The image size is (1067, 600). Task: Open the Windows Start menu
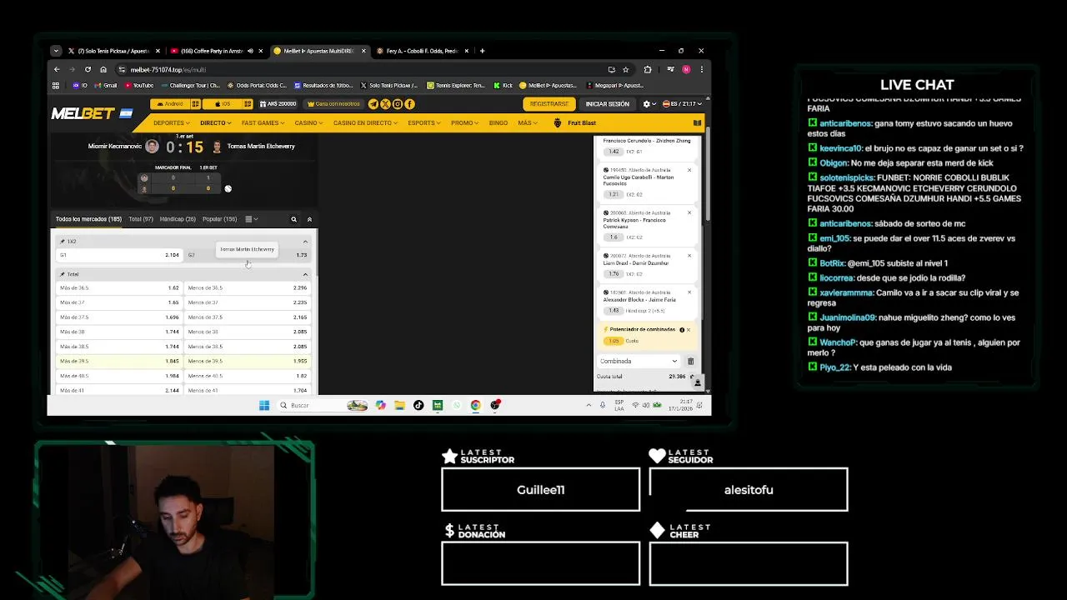coord(264,405)
